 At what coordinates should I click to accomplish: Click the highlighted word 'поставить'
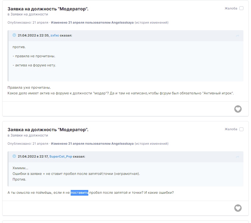(79, 192)
